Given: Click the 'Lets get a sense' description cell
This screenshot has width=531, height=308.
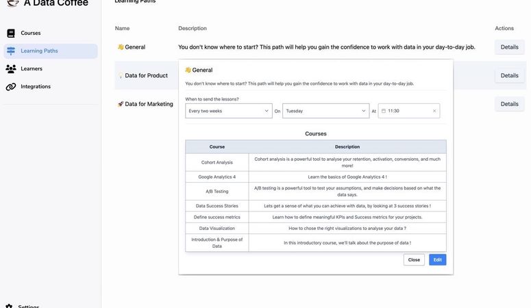Looking at the screenshot, I should (x=347, y=206).
